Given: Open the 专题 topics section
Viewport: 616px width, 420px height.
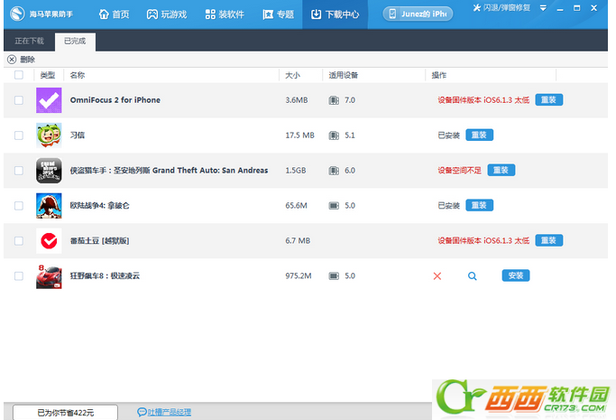Looking at the screenshot, I should point(278,14).
